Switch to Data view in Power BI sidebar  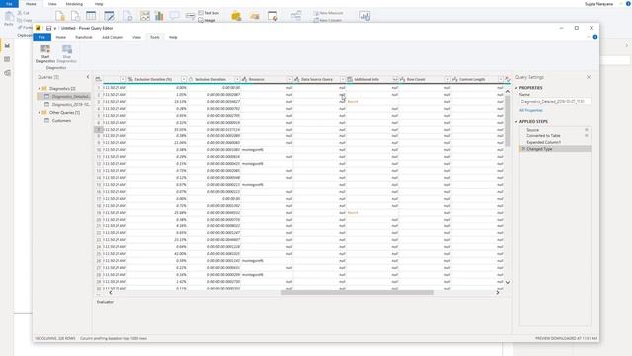(7, 59)
